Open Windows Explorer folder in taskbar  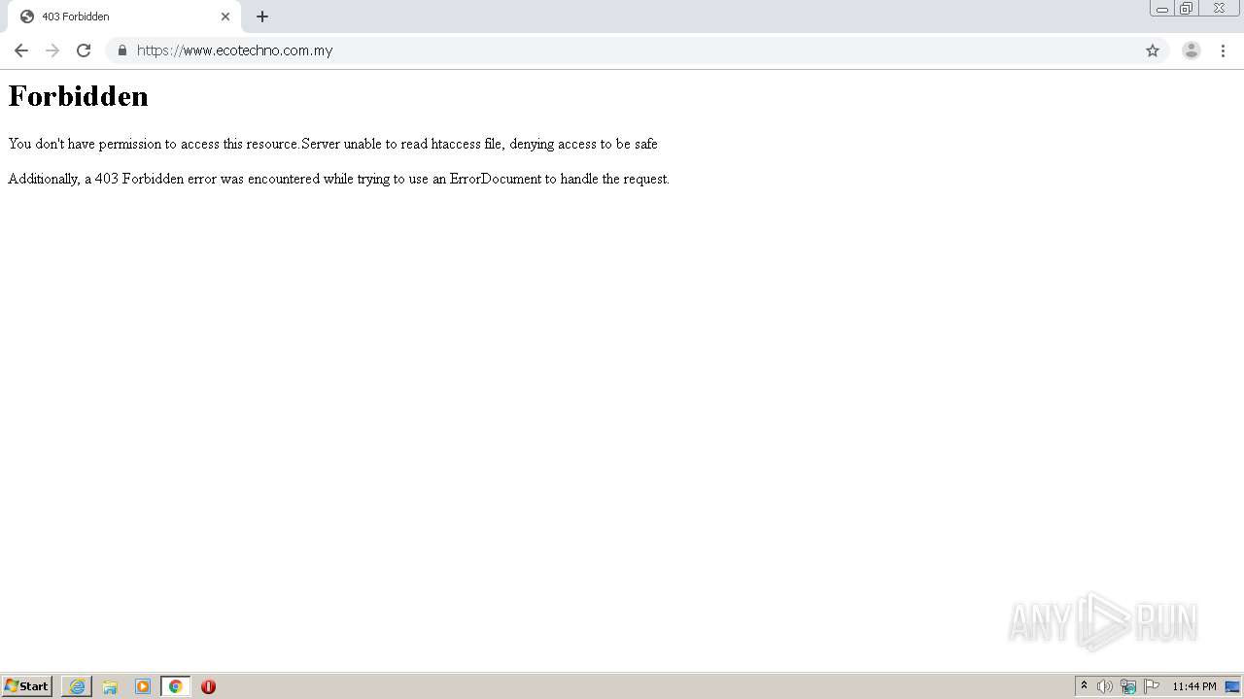(110, 686)
